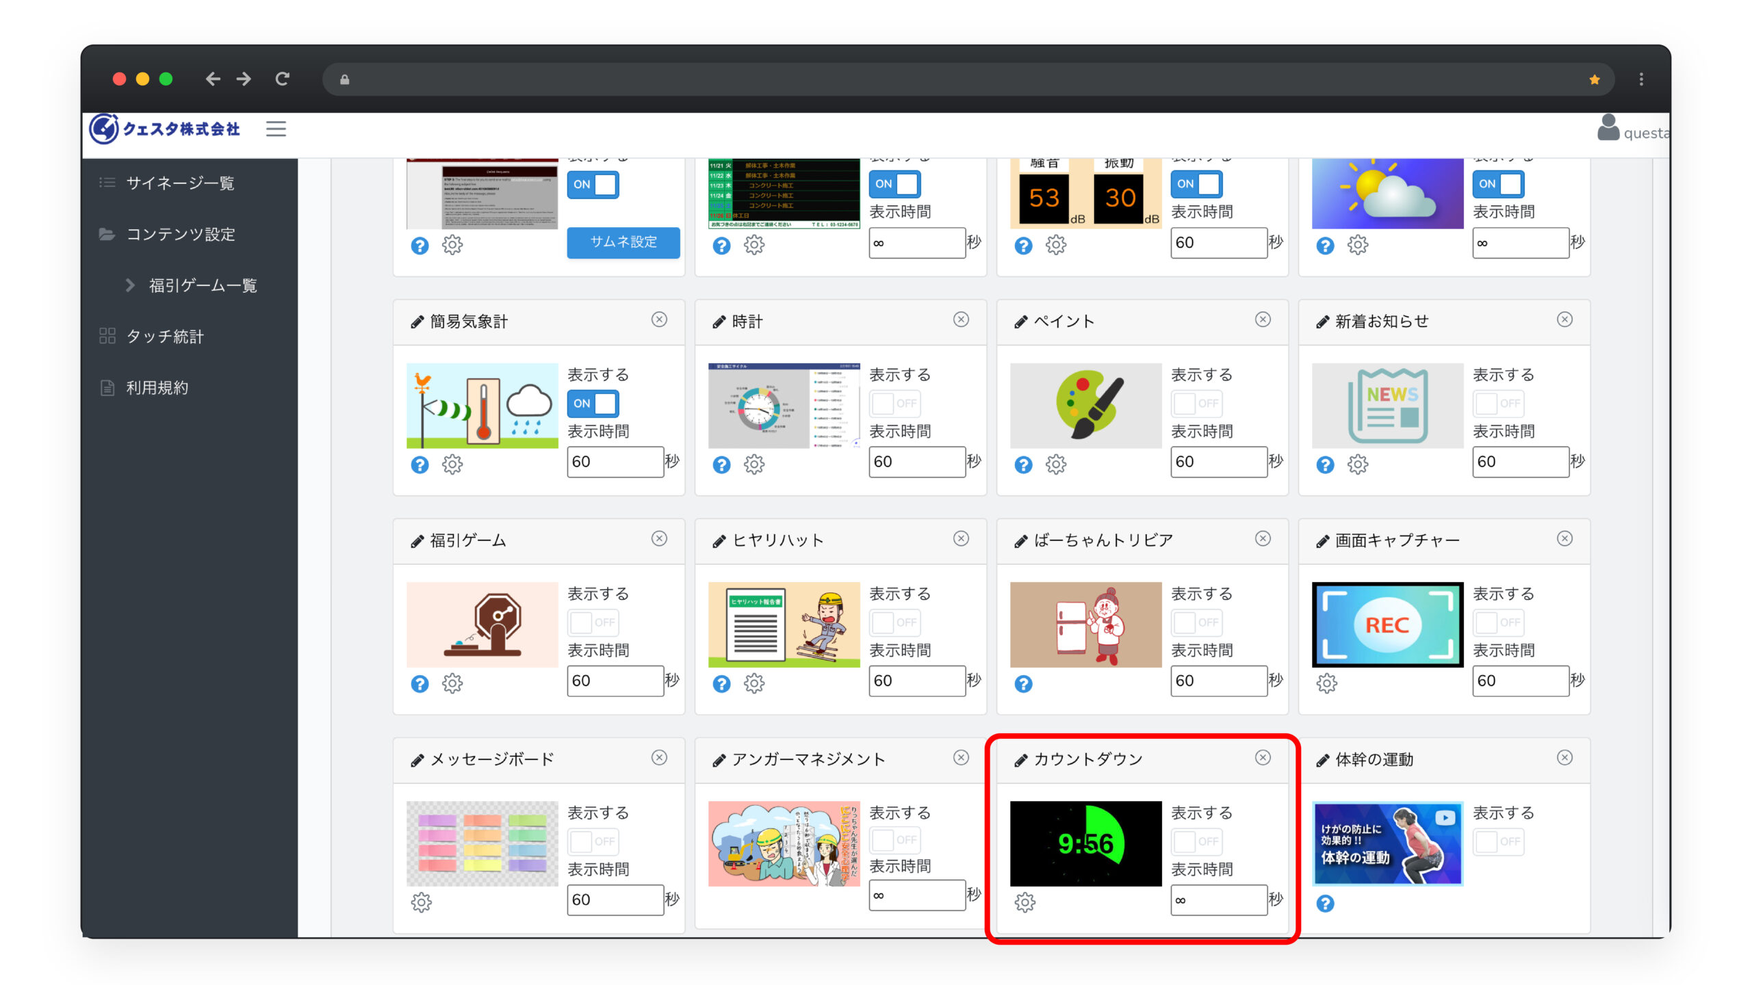
Task: Toggle 新着お知らせ display on
Action: (x=1498, y=404)
